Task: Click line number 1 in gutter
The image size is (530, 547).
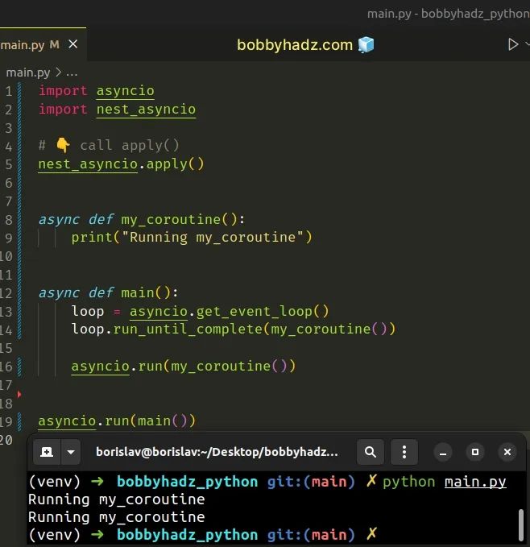Action: click(x=9, y=91)
